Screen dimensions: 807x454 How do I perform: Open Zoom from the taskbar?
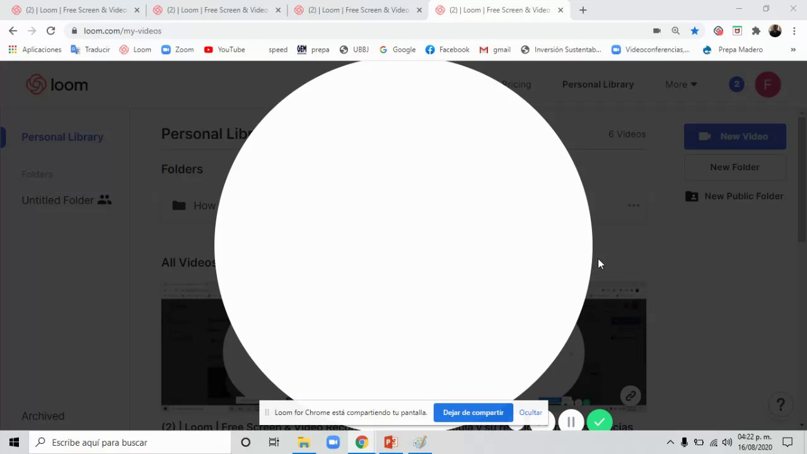pyautogui.click(x=333, y=443)
